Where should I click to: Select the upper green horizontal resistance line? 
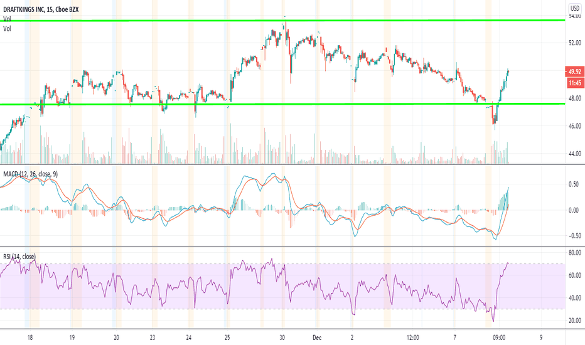282,20
